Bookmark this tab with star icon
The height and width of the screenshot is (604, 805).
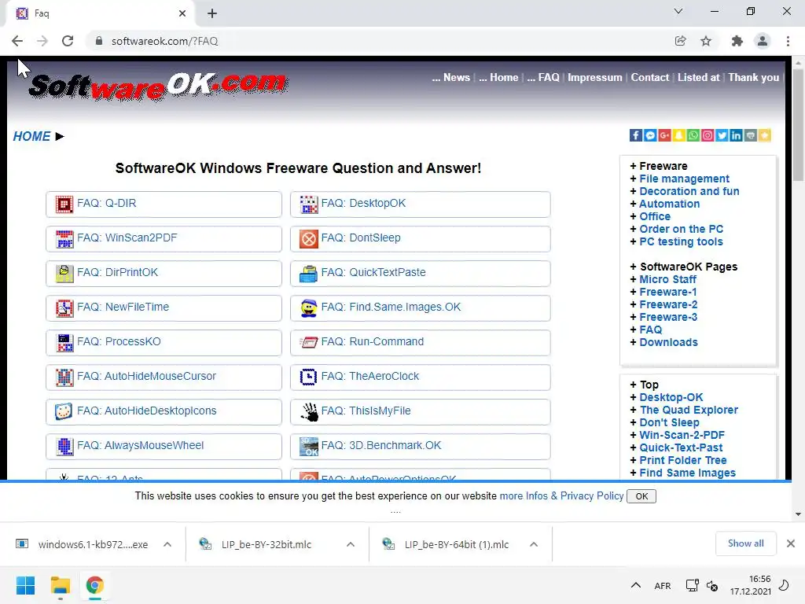706,41
